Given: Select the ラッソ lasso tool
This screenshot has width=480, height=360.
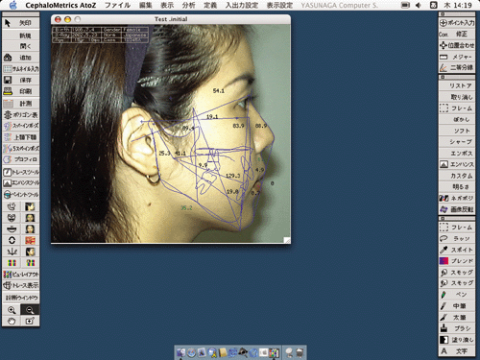Looking at the screenshot, I should pos(457,238).
